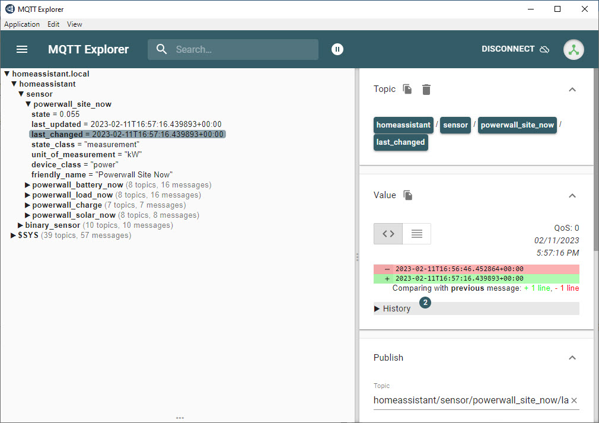This screenshot has width=599, height=423.
Task: Expand the powerwall_battery_now tree node
Action: click(27, 185)
